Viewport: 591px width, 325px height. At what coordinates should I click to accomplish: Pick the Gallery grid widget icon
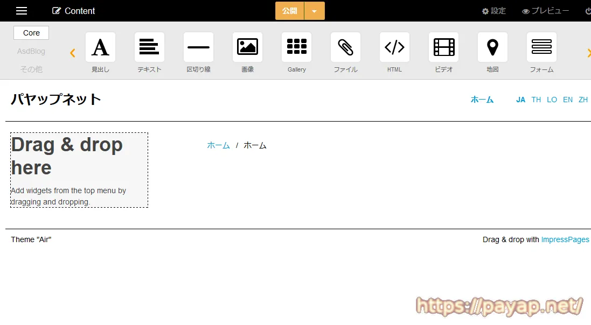tap(296, 47)
